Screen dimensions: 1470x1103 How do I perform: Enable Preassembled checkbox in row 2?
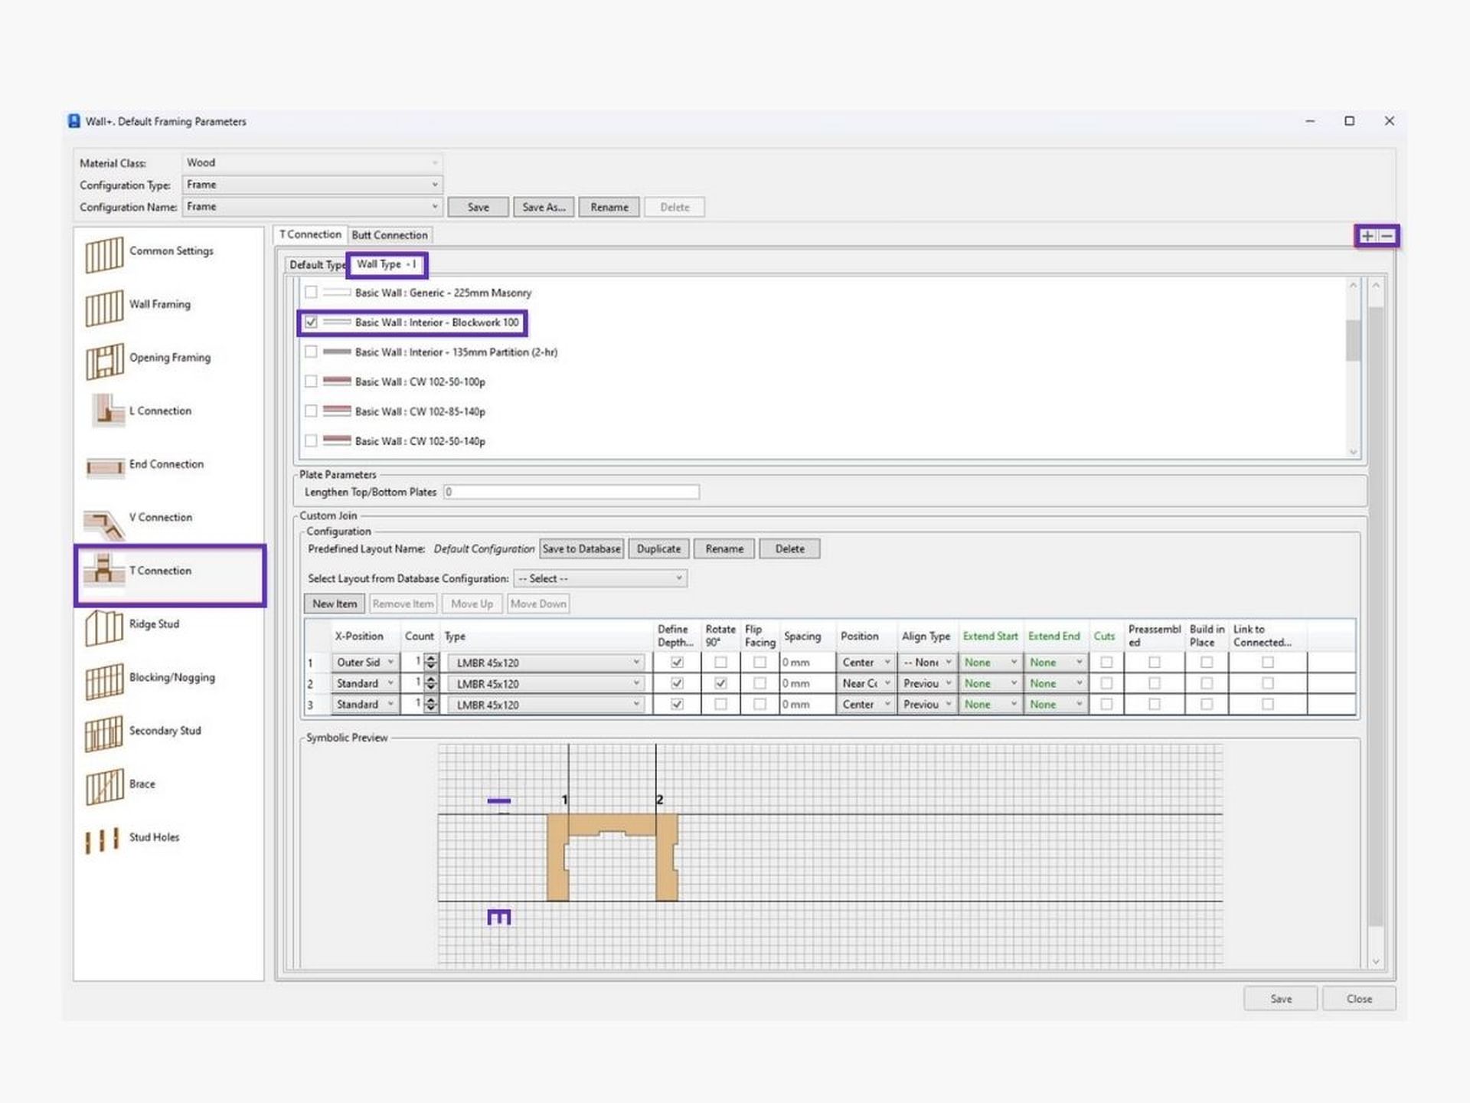(1155, 682)
